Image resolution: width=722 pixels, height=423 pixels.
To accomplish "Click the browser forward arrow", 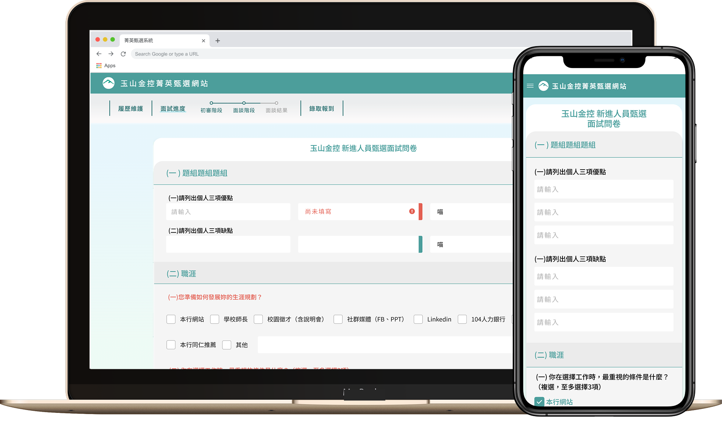I will [x=111, y=54].
